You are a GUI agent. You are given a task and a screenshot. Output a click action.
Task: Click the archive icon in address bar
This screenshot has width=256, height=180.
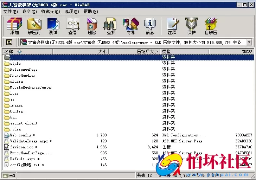pyautogui.click(x=24, y=43)
